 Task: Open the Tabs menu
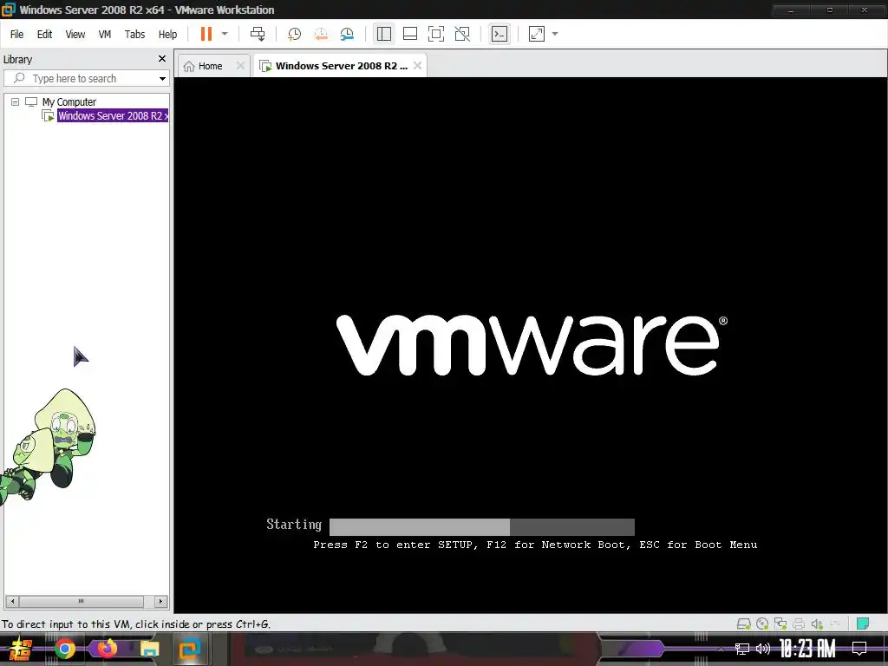click(134, 35)
